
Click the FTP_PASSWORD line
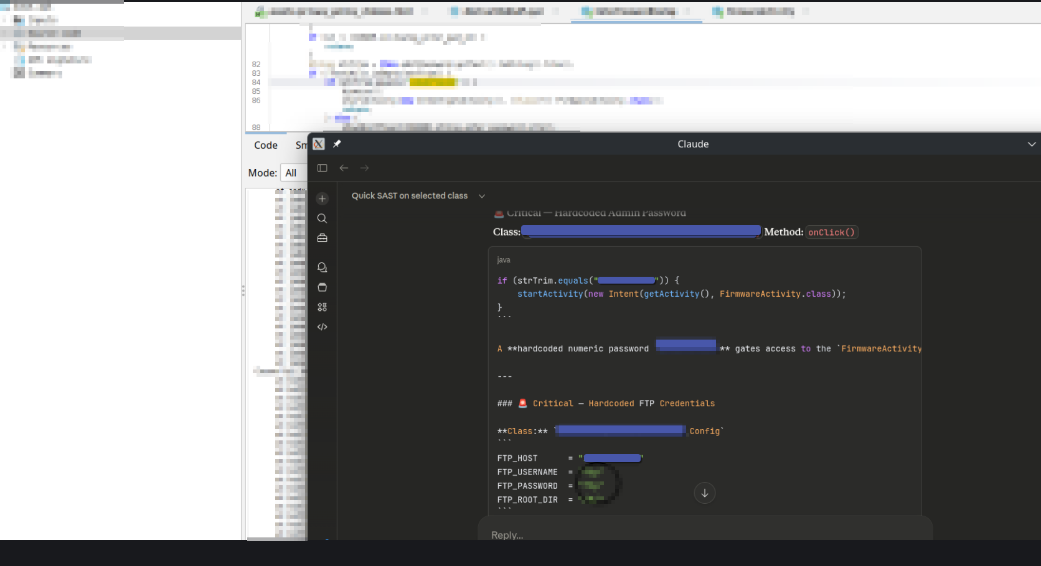click(x=551, y=486)
